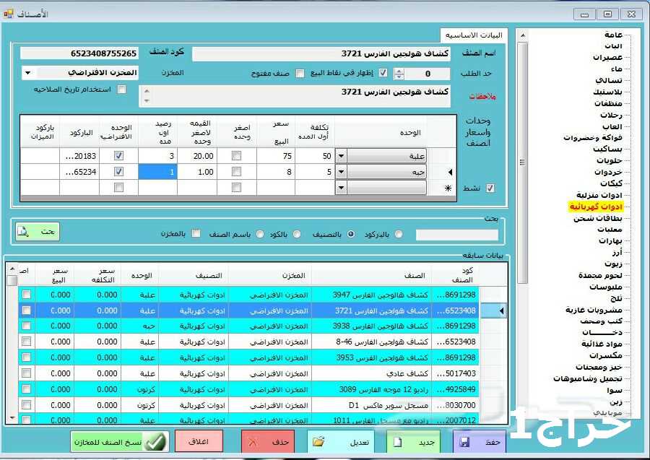This screenshot has width=650, height=460.
Task: Select the بالكود radio button
Action: [297, 234]
